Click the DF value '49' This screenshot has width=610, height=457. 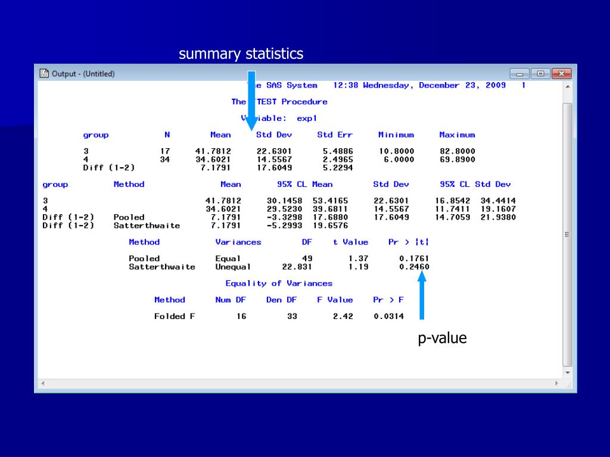coord(307,258)
